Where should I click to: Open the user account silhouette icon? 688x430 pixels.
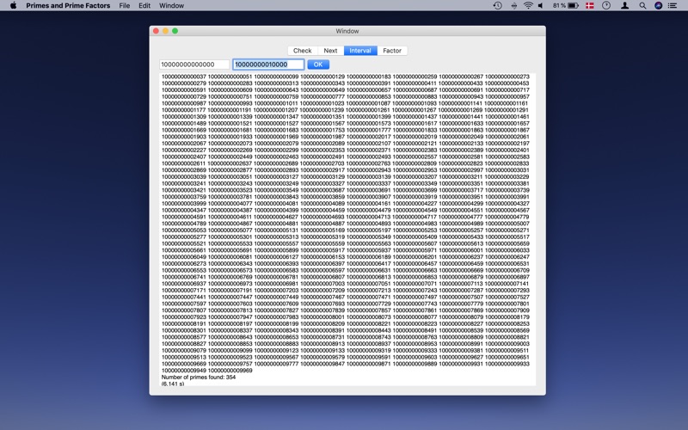point(624,6)
